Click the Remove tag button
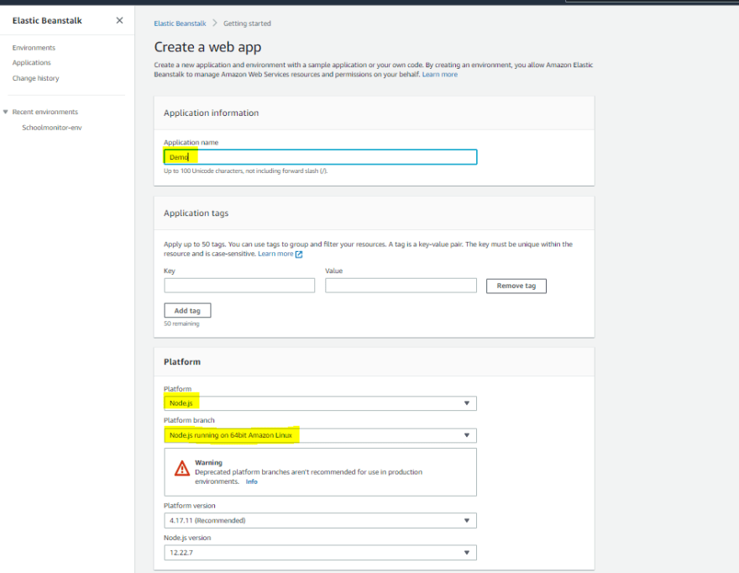This screenshot has height=573, width=739. coord(516,286)
